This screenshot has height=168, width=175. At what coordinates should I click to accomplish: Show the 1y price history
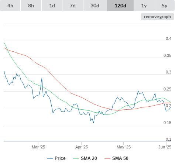(x=144, y=6)
